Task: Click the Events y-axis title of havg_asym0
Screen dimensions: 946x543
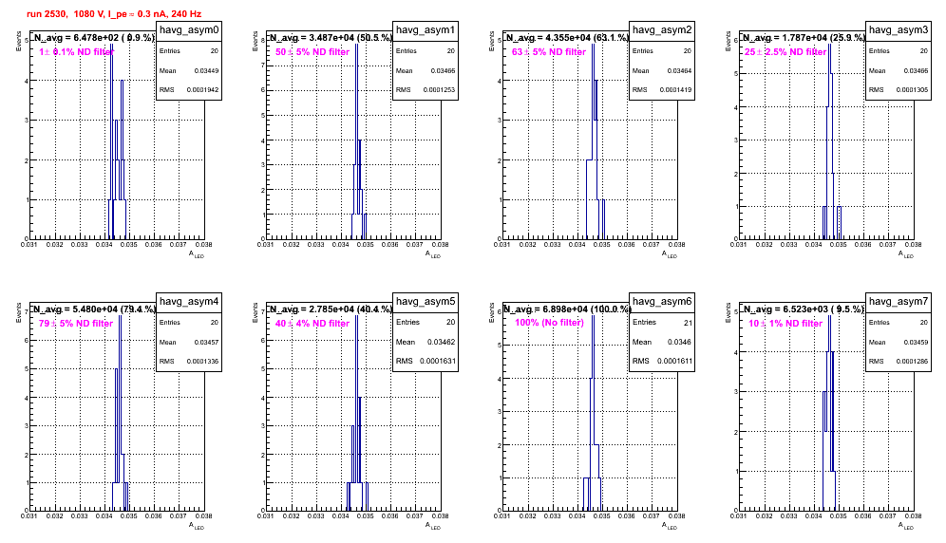Action: 18,41
